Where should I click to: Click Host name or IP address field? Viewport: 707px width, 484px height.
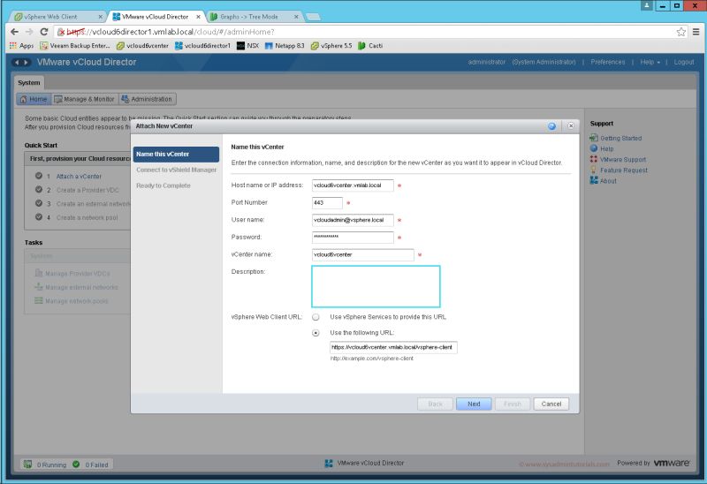pyautogui.click(x=353, y=185)
